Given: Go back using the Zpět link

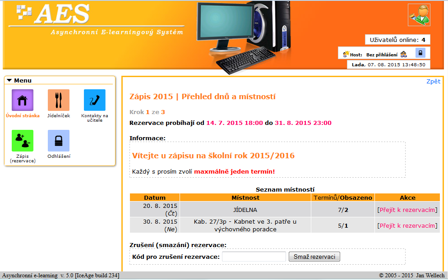Looking at the screenshot, I should coord(434,81).
